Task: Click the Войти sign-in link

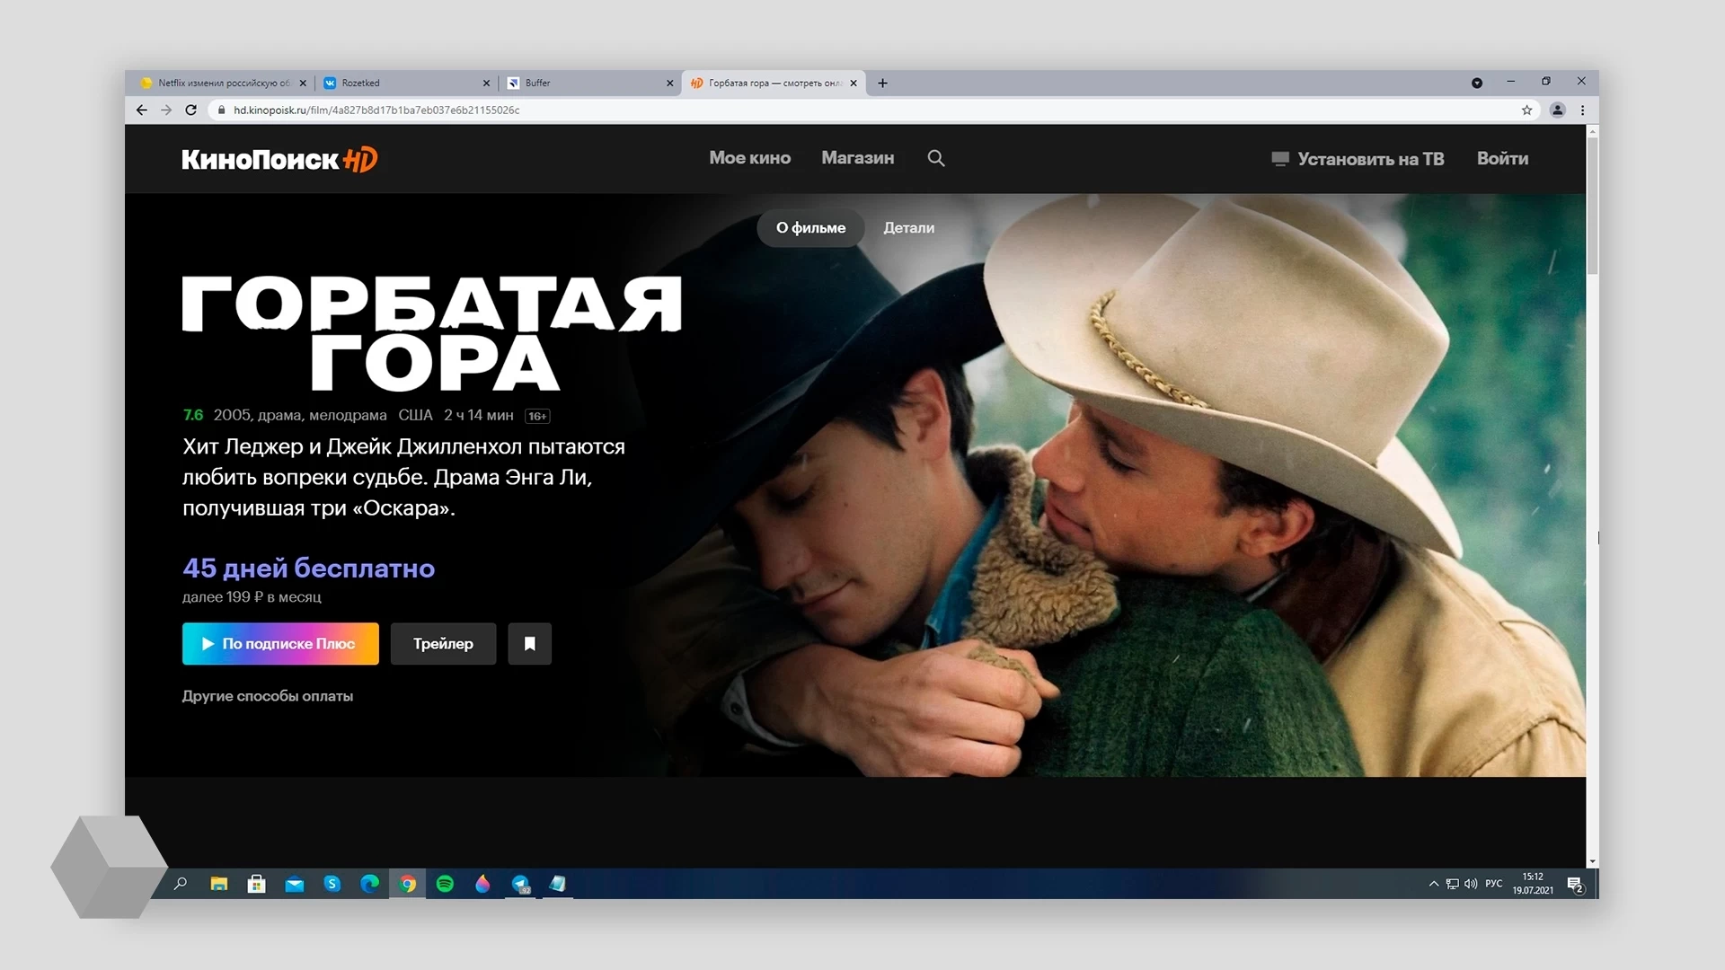Action: pos(1502,159)
